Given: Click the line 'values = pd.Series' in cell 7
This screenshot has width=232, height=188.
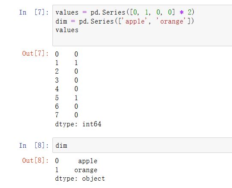Looking at the screenshot, I should click(125, 12).
